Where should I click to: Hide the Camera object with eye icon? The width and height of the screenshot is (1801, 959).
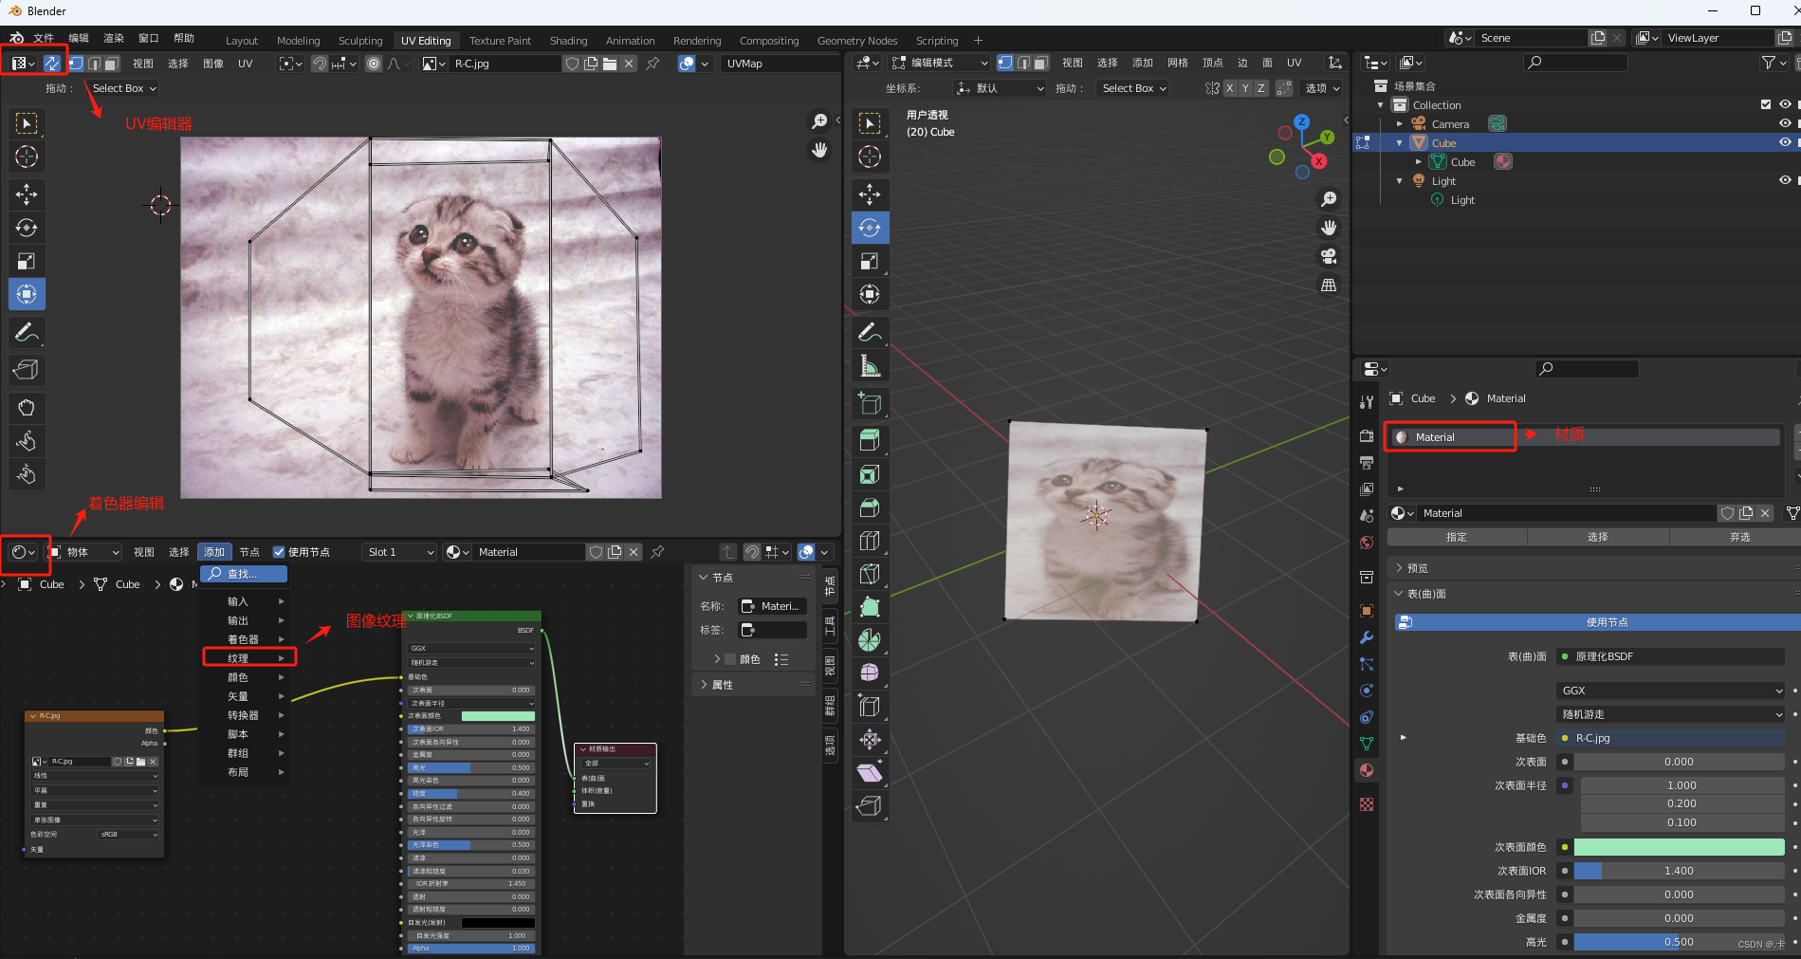tap(1784, 123)
